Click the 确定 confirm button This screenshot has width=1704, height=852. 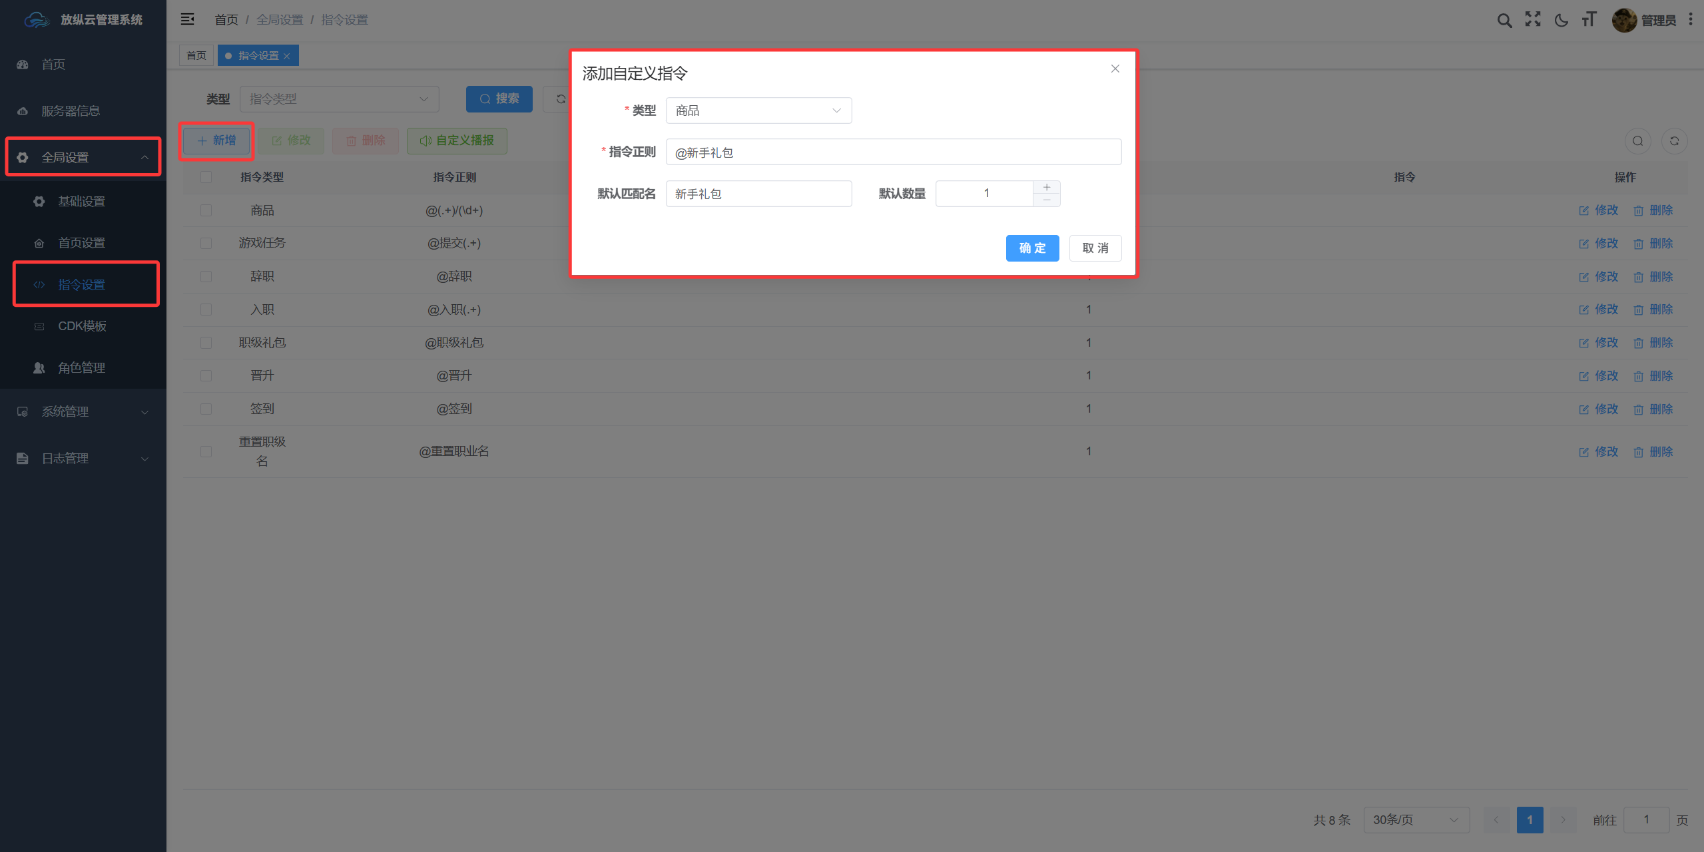pyautogui.click(x=1032, y=248)
